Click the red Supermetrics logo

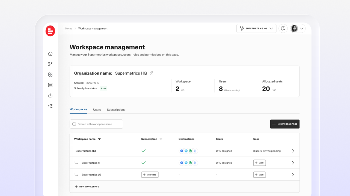[50, 31]
